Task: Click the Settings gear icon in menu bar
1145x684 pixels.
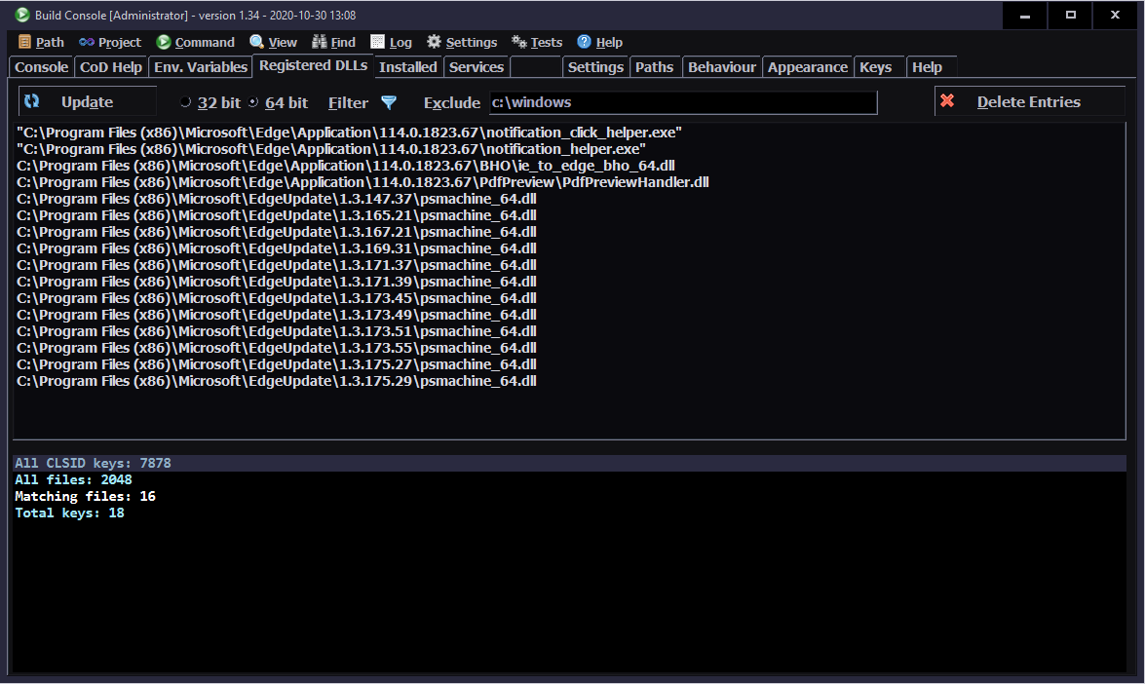Action: (435, 42)
